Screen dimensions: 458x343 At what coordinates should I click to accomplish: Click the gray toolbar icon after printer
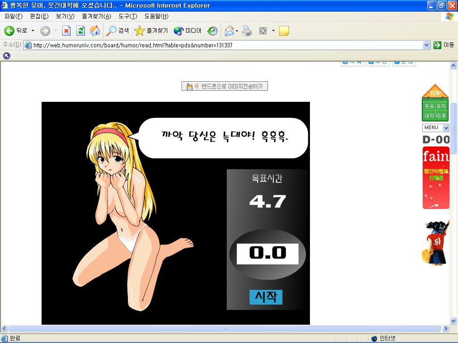click(263, 31)
